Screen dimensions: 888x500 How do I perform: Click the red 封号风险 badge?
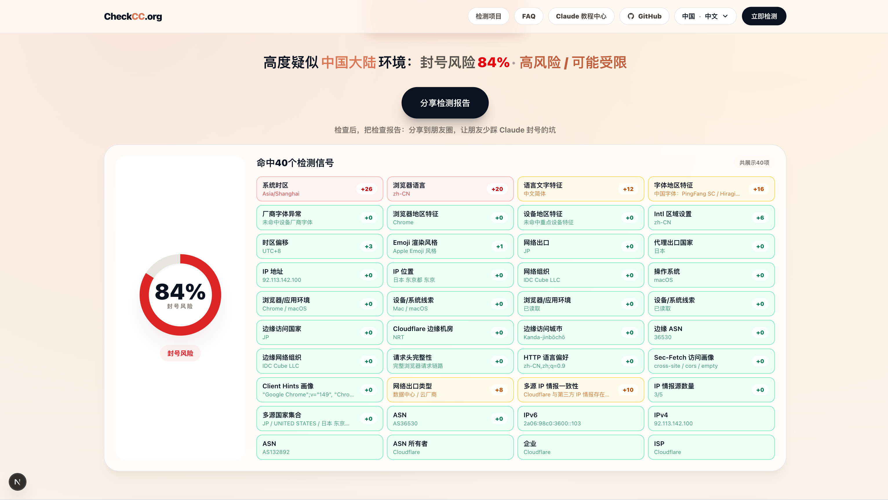[180, 353]
